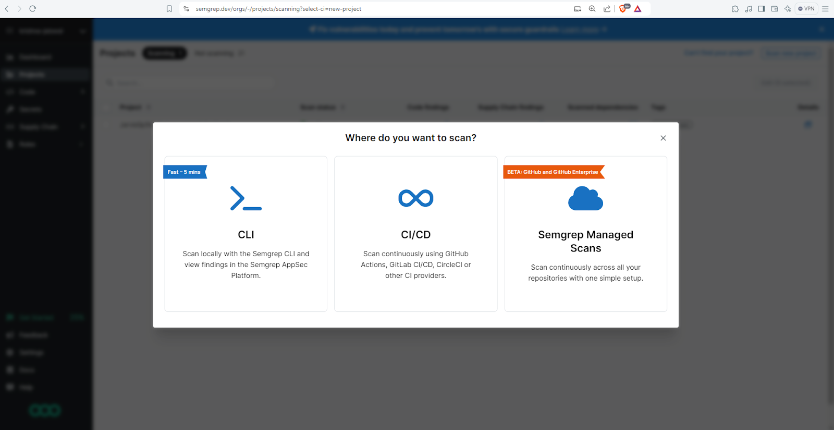Open Brave Wallet
This screenshot has width=834, height=430.
775,9
